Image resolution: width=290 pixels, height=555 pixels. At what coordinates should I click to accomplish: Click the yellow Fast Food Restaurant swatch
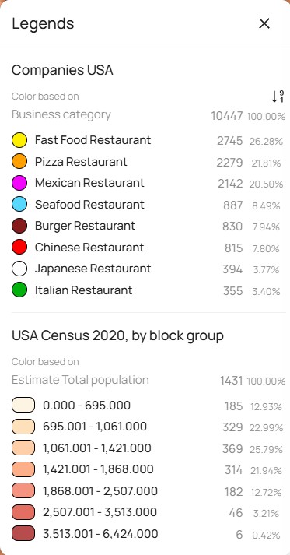[19, 140]
